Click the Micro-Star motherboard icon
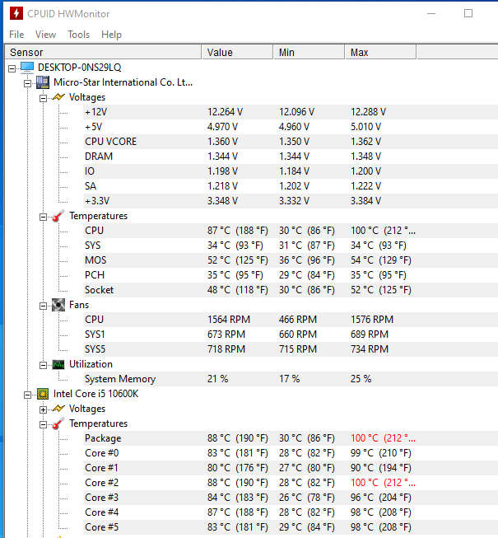498x538 pixels. click(43, 82)
